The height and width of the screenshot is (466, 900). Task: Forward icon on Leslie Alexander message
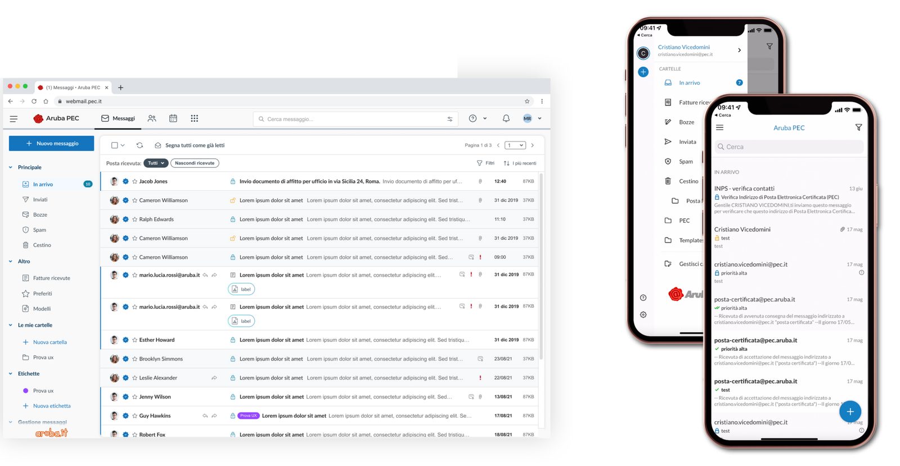click(x=214, y=378)
